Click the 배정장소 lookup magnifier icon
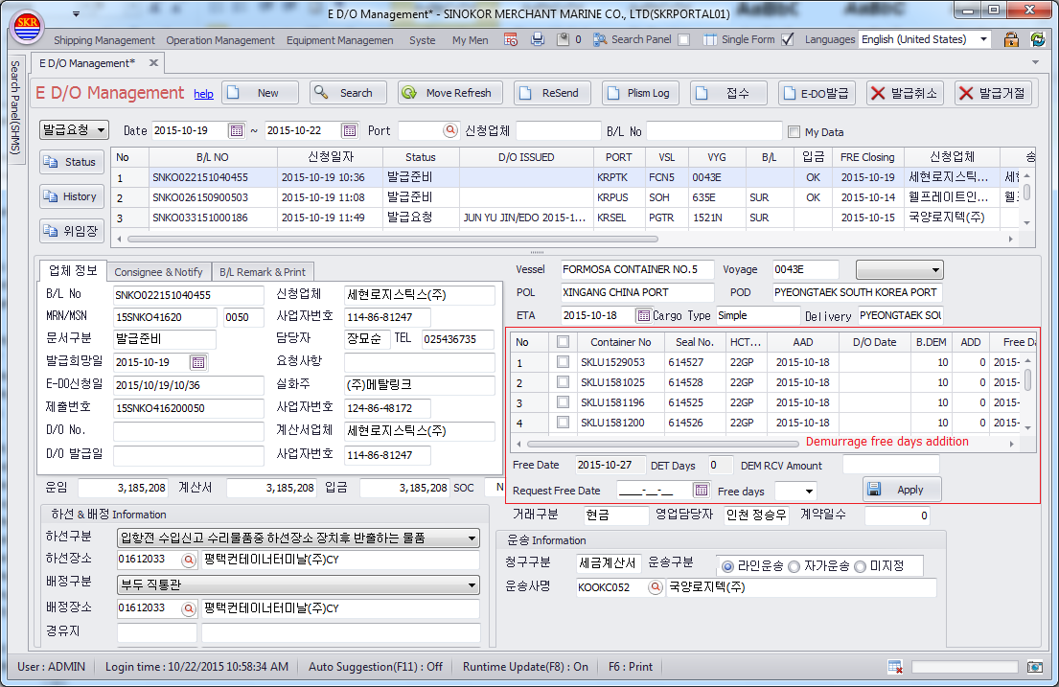This screenshot has height=687, width=1059. (189, 608)
